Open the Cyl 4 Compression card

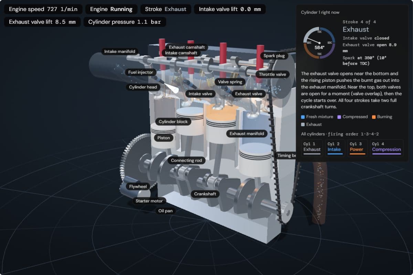386,148
